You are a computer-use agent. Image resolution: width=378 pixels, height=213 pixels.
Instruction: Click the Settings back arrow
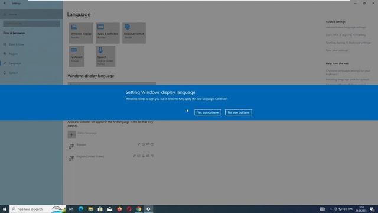point(4,4)
